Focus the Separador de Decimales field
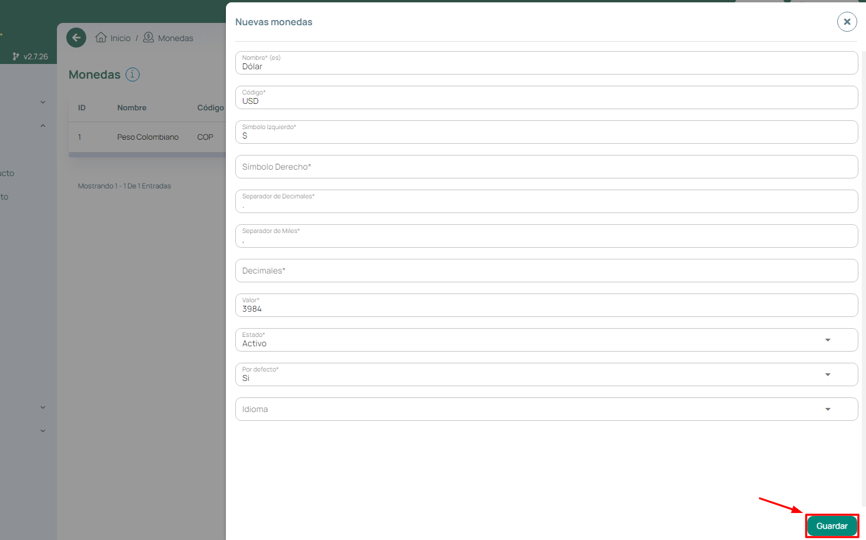 point(547,201)
